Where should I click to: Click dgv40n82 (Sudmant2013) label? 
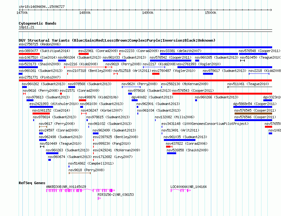[x=152, y=97]
